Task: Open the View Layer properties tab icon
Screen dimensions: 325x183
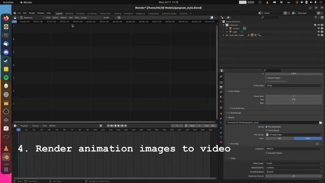Action: tap(221, 92)
